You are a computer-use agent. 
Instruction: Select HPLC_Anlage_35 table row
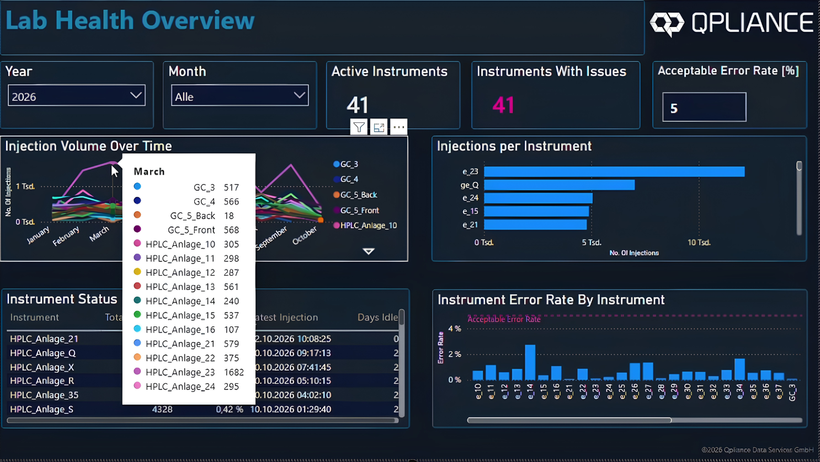(x=203, y=395)
